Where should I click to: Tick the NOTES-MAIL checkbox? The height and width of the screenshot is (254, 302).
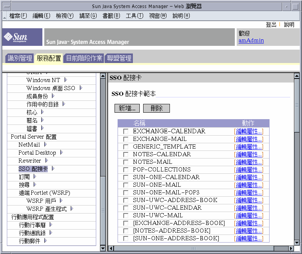[x=126, y=162]
